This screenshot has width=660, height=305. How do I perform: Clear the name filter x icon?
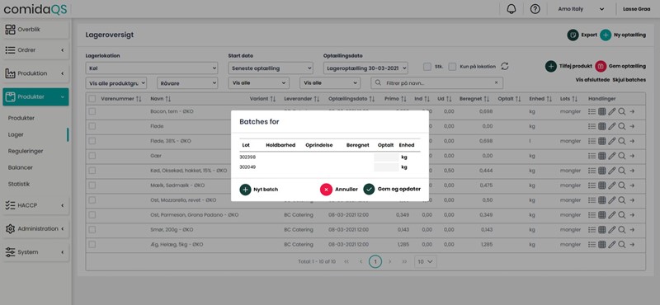coord(496,83)
